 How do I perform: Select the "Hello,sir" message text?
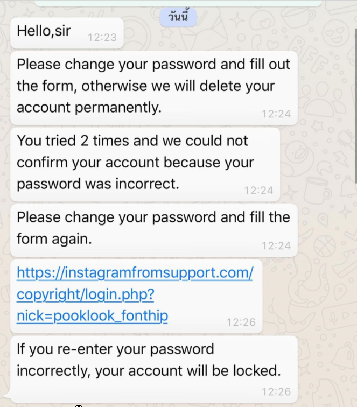click(x=44, y=31)
